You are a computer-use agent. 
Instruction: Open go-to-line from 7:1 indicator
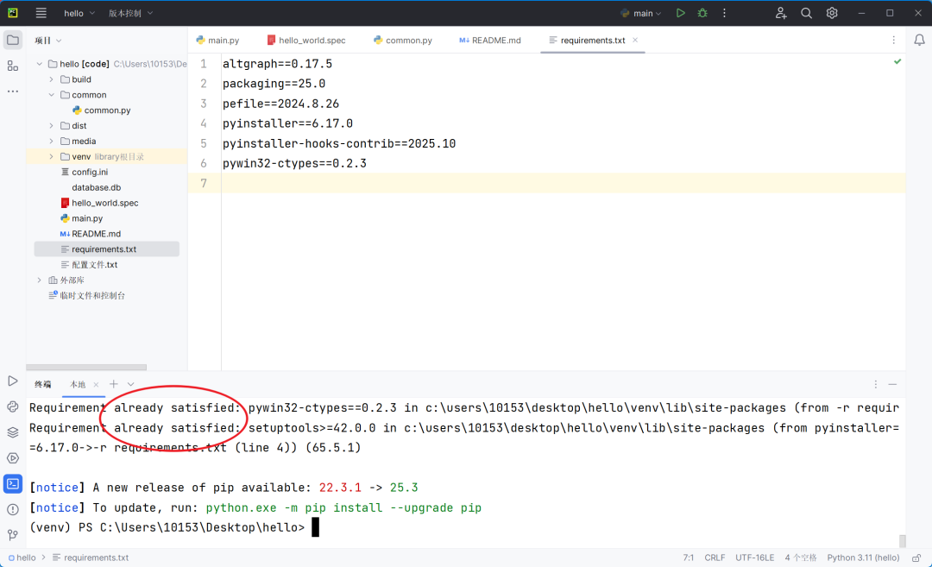[689, 558]
